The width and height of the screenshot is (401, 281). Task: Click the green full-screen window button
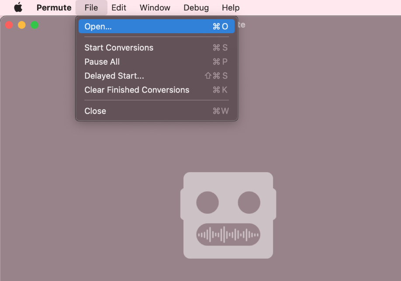click(x=35, y=25)
